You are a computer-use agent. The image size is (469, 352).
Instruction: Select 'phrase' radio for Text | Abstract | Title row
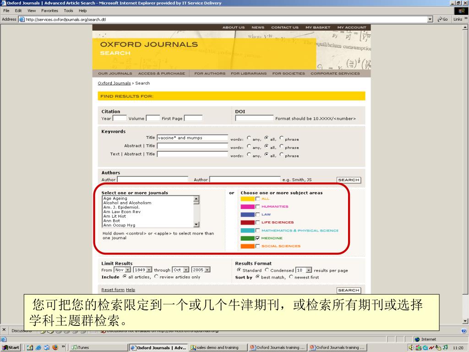pyautogui.click(x=282, y=154)
